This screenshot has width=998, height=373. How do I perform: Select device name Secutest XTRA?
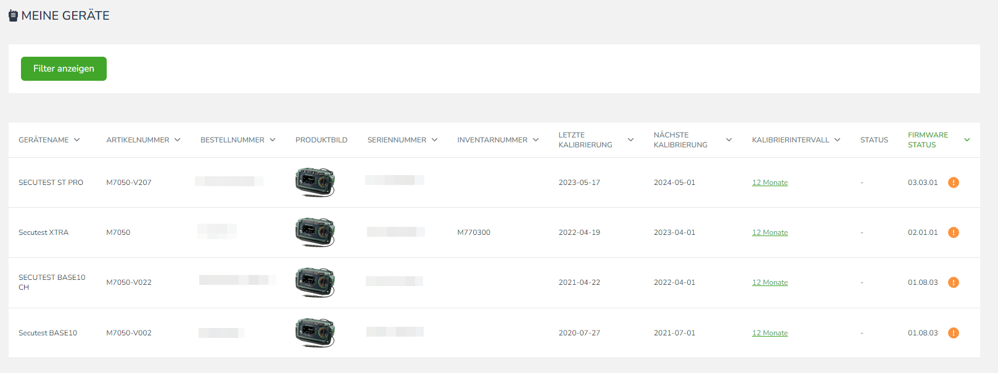click(x=43, y=232)
